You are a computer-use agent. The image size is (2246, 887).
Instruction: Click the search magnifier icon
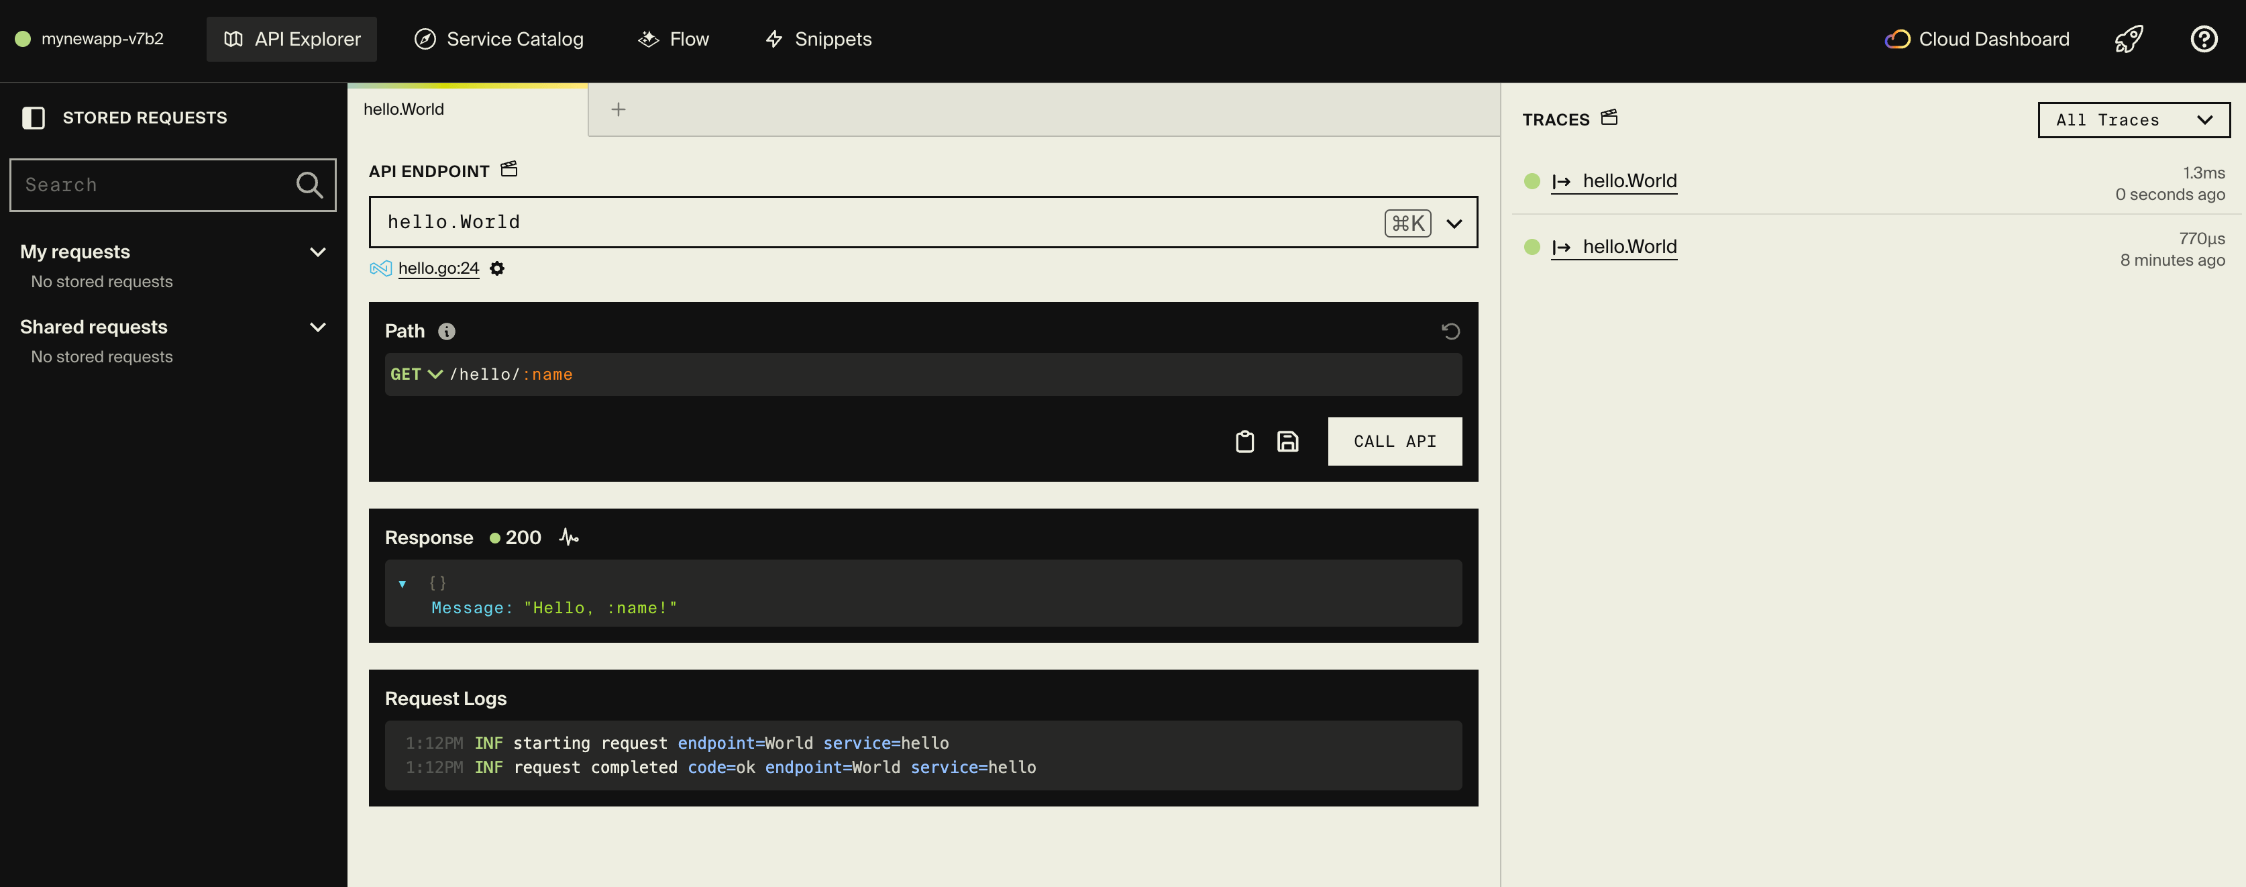[309, 185]
